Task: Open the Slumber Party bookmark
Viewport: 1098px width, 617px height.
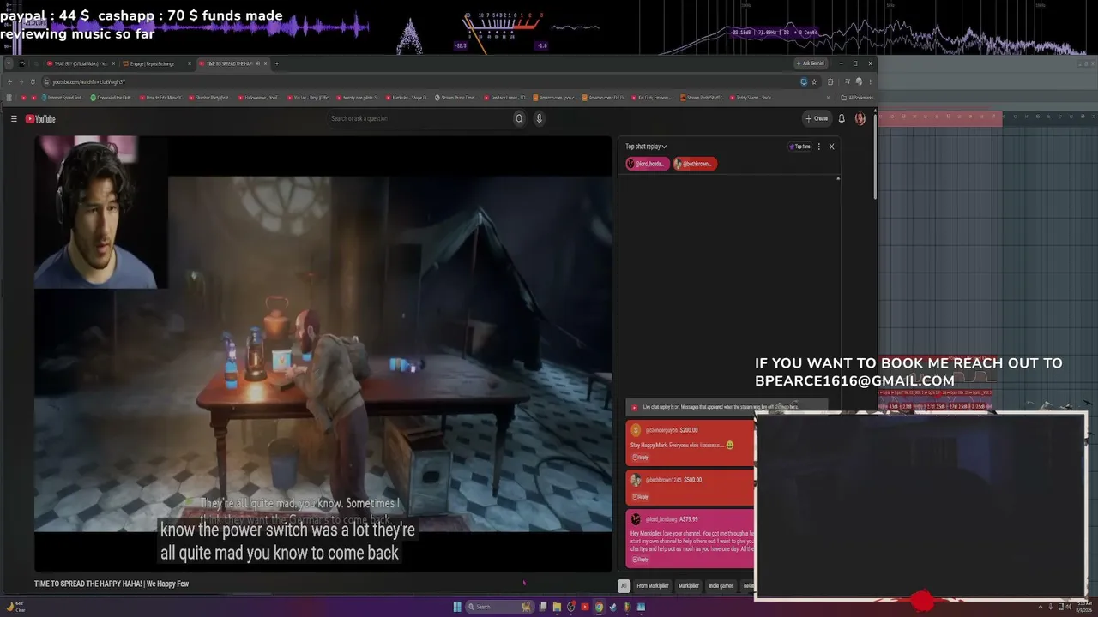Action: (208, 98)
